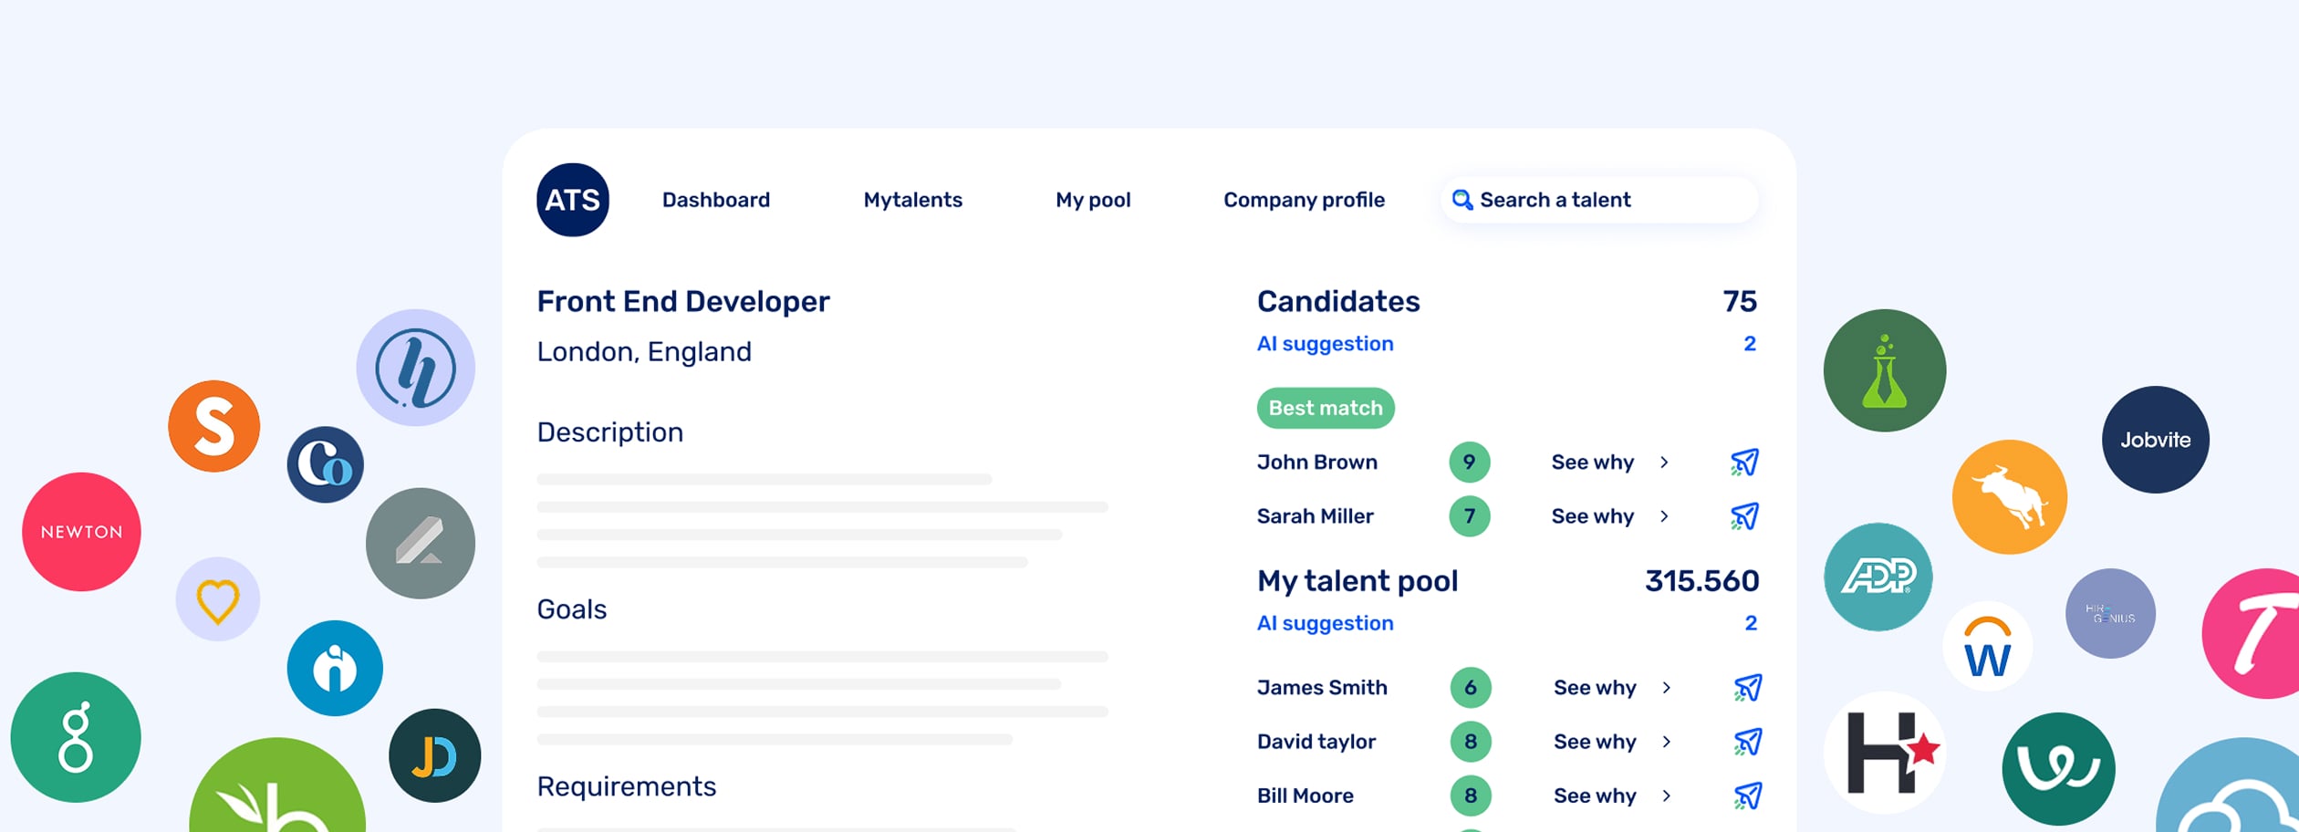
Task: Open the Dashboard tab
Action: coord(715,200)
